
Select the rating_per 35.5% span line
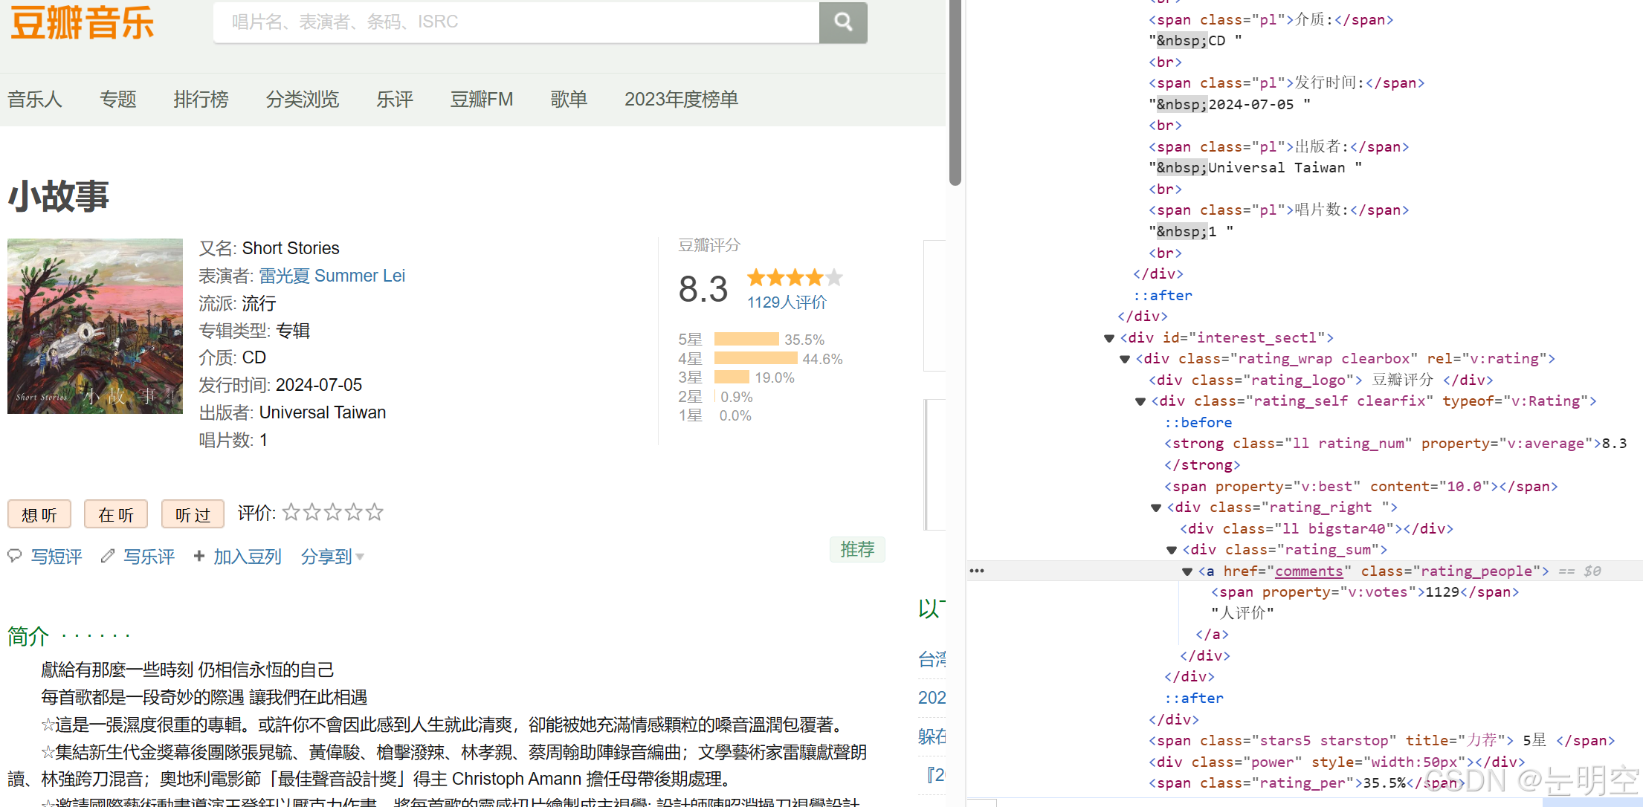click(1306, 783)
